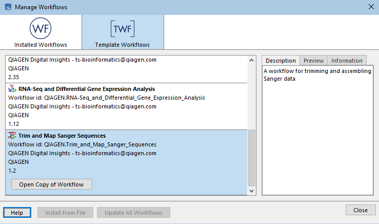Select the Template Workflows TWF icon

123,29
